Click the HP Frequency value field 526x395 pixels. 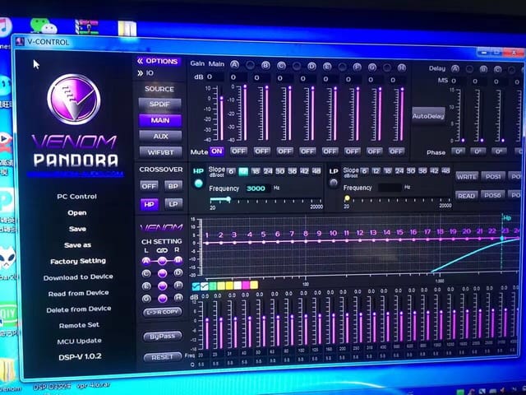tap(256, 188)
